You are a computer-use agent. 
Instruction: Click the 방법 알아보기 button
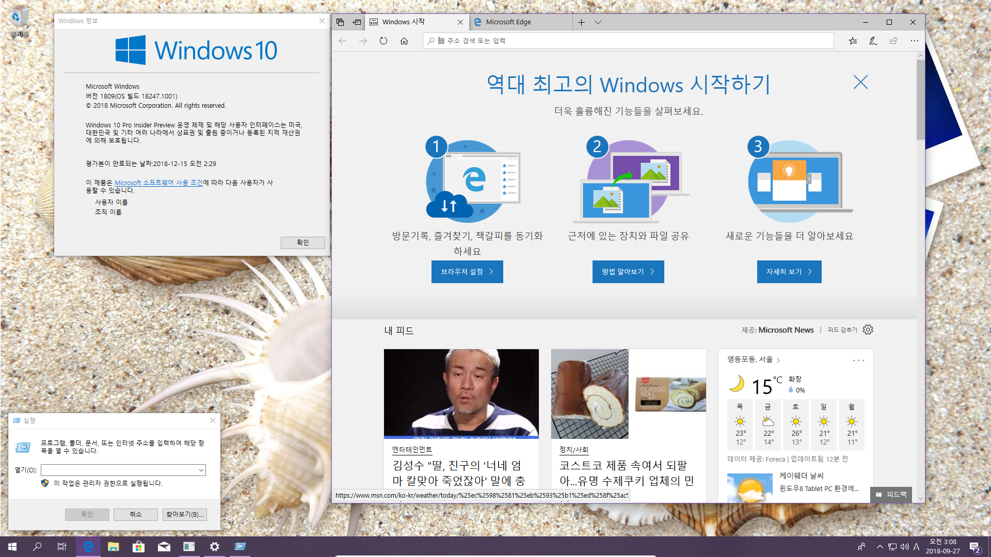tap(628, 272)
